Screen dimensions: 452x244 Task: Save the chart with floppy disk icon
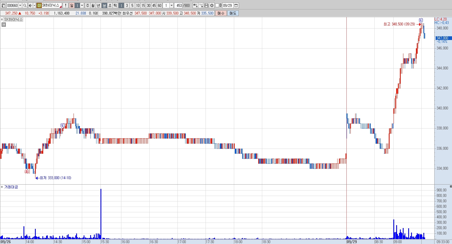[x=206, y=5]
